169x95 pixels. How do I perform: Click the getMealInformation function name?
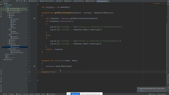(x=64, y=13)
